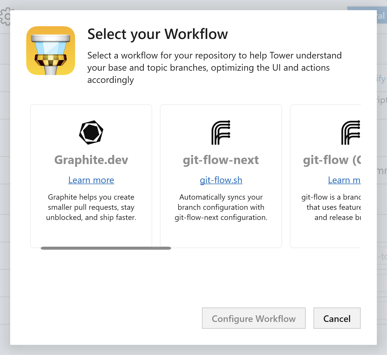Click the horizontal scrollbar under workflow cards
Image resolution: width=387 pixels, height=355 pixels.
pyautogui.click(x=106, y=248)
